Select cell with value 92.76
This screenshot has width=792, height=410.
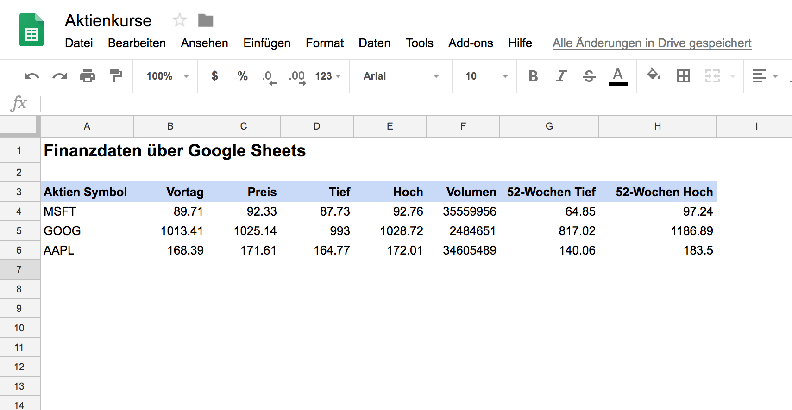tap(390, 211)
